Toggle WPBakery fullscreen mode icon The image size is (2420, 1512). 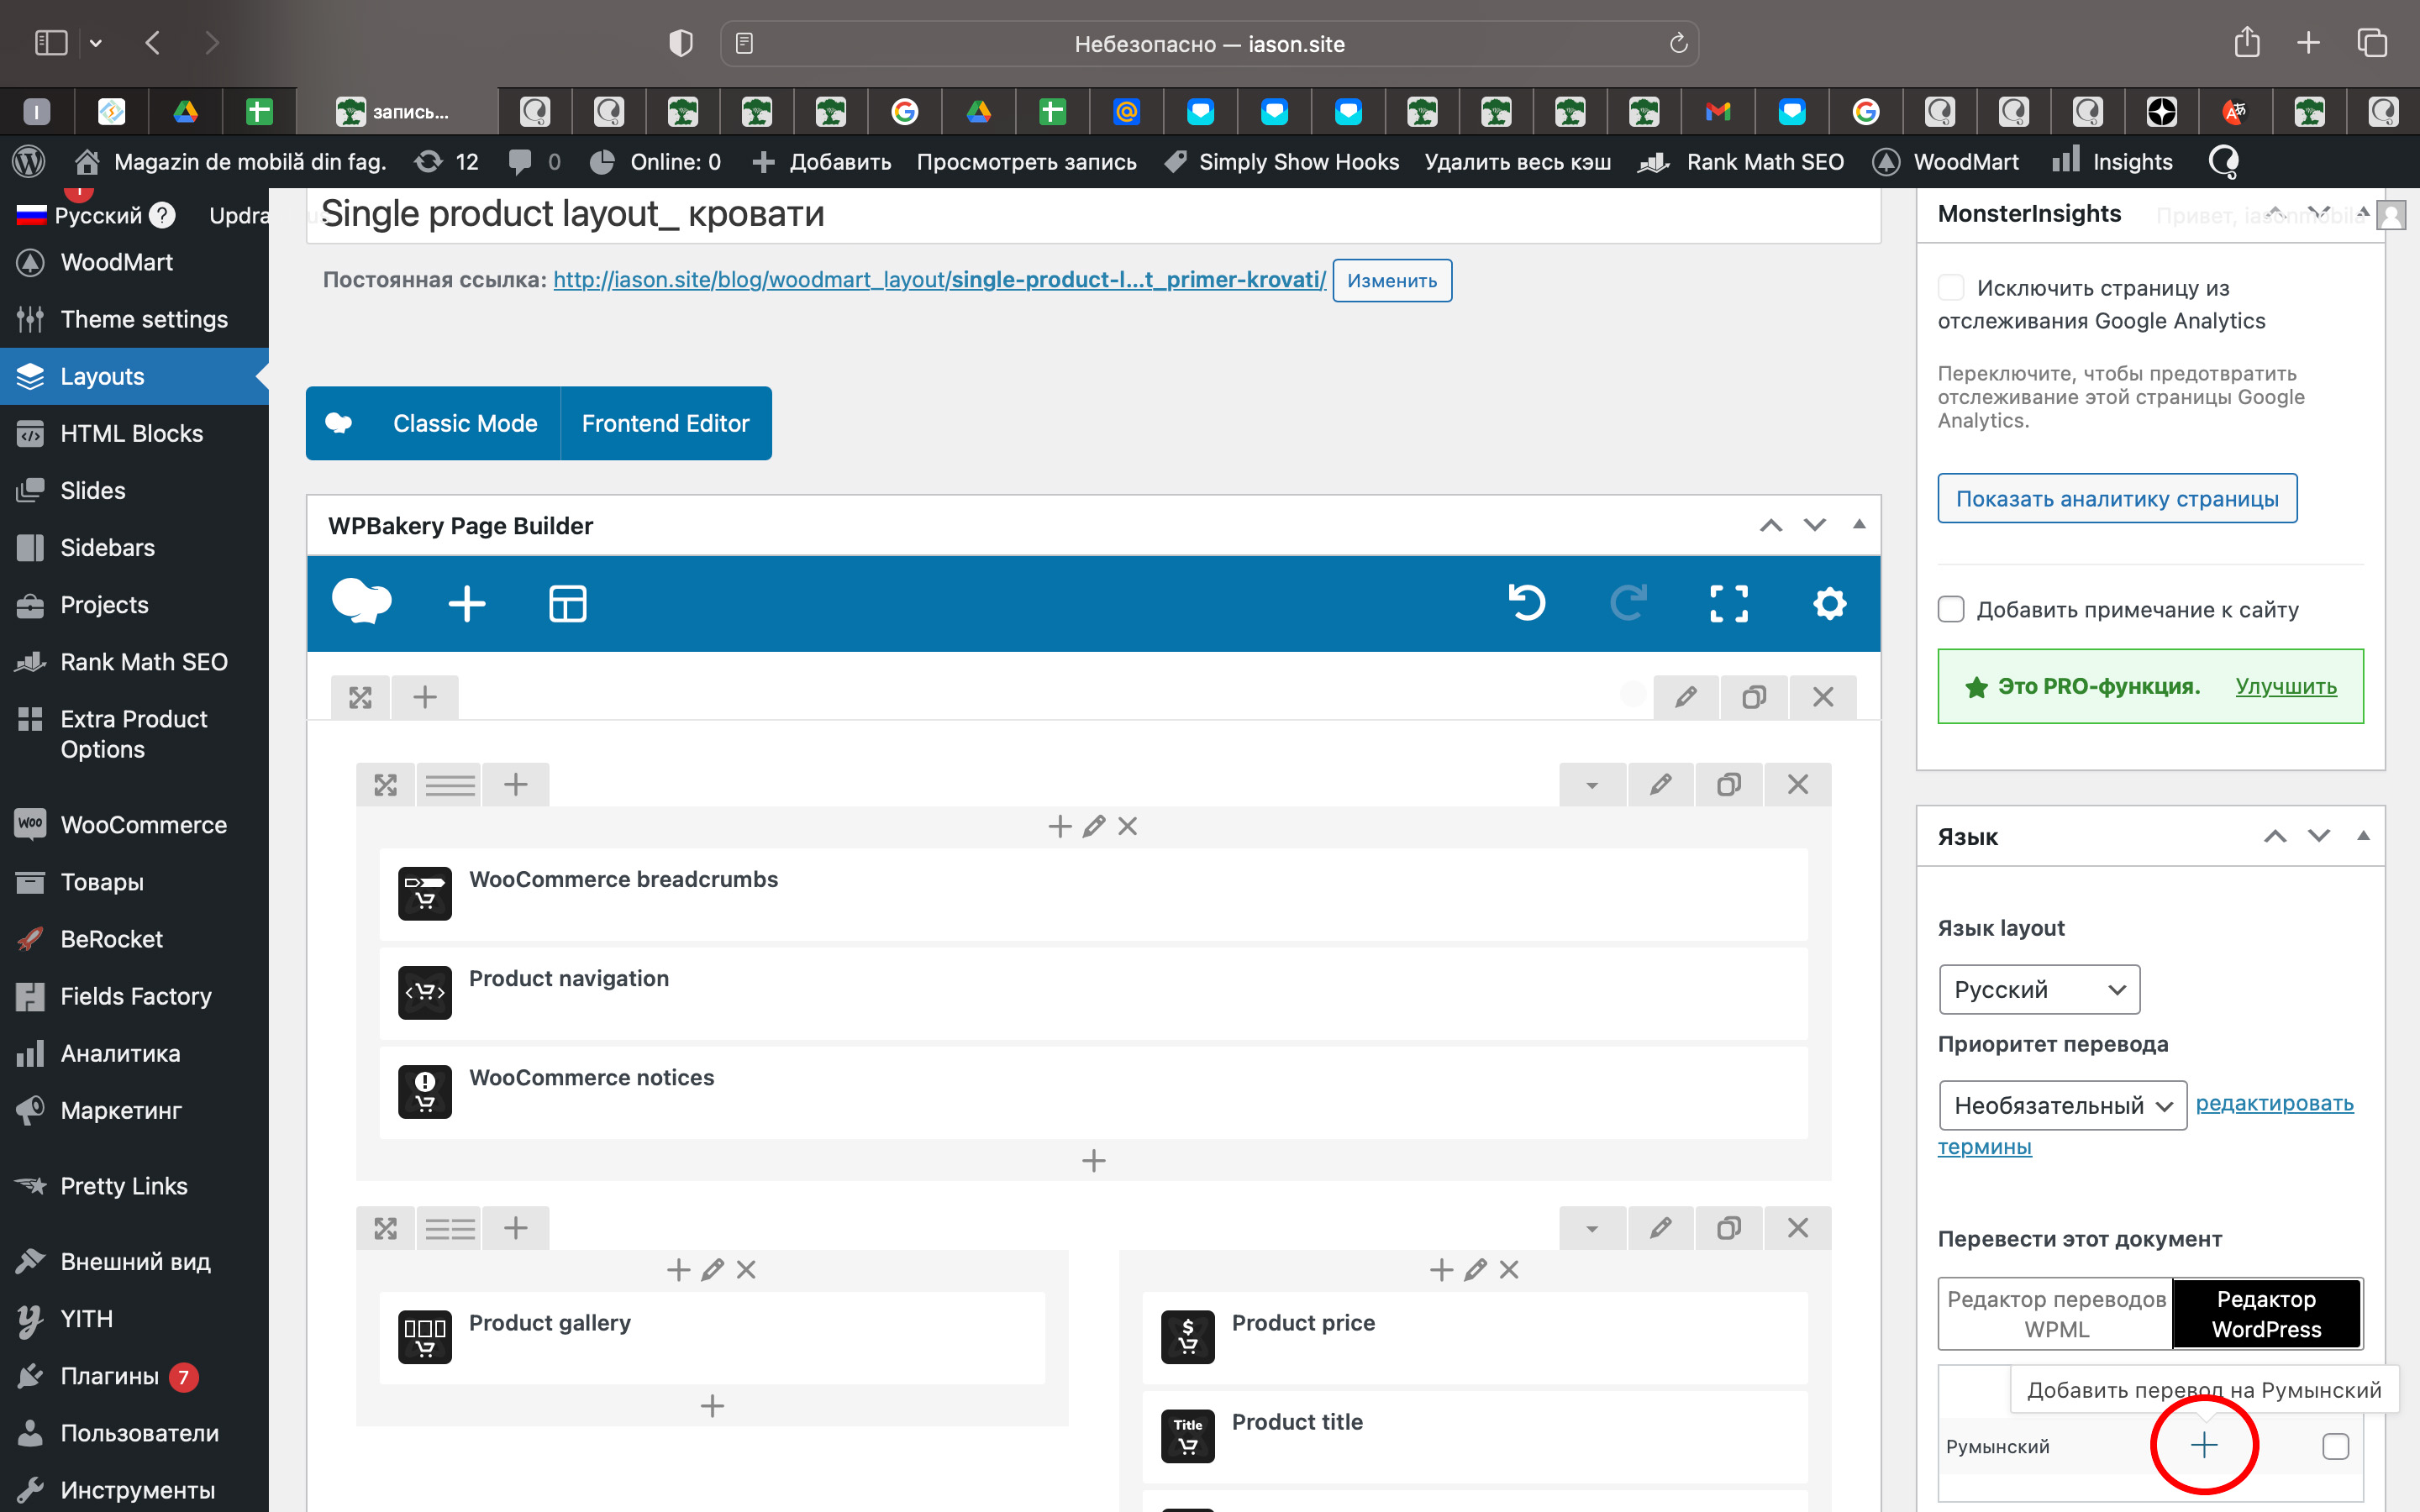click(x=1729, y=604)
